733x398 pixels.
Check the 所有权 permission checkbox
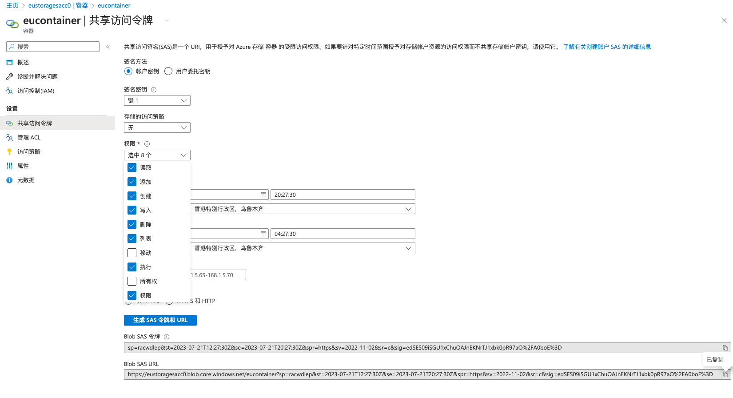point(132,281)
